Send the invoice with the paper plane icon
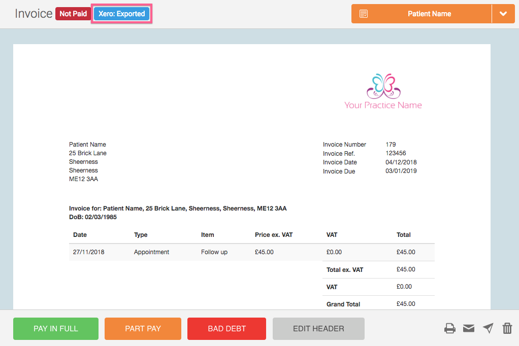This screenshot has height=346, width=519. (488, 329)
